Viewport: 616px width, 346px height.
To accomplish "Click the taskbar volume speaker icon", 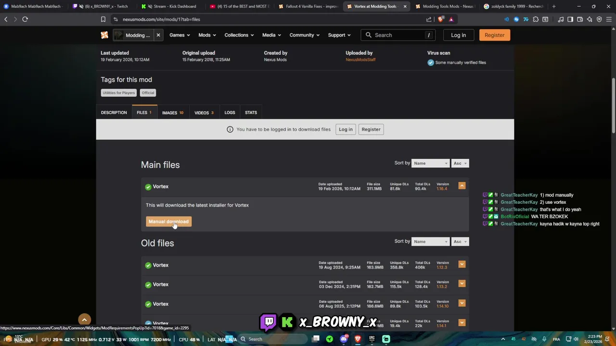I will pyautogui.click(x=576, y=339).
